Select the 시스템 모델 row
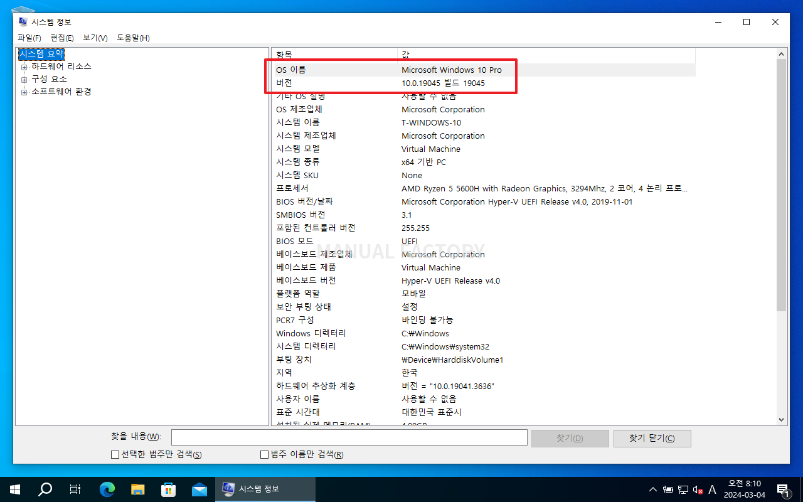 [x=484, y=149]
